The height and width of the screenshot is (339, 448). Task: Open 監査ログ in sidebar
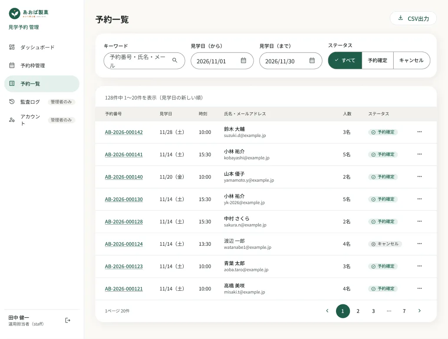42,101
